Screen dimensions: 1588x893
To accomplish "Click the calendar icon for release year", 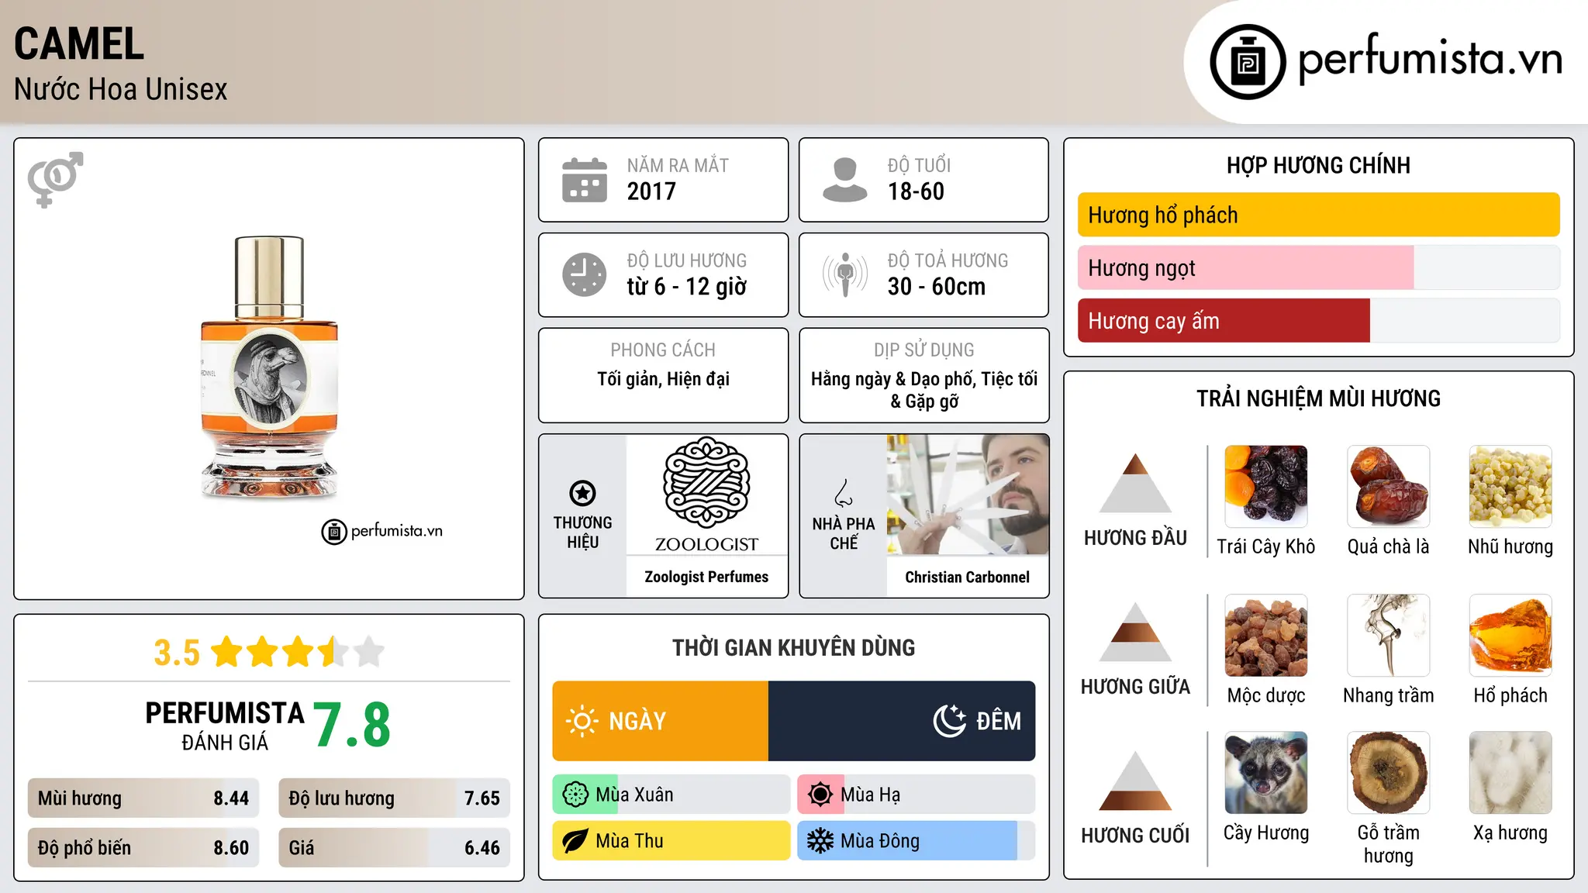I will point(585,180).
